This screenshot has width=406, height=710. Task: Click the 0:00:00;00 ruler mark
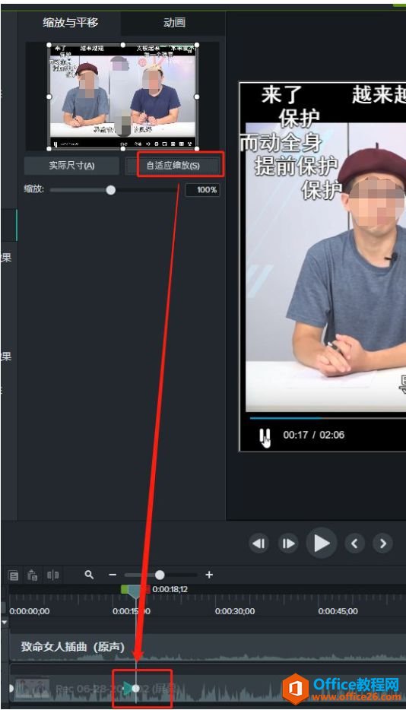tap(30, 611)
